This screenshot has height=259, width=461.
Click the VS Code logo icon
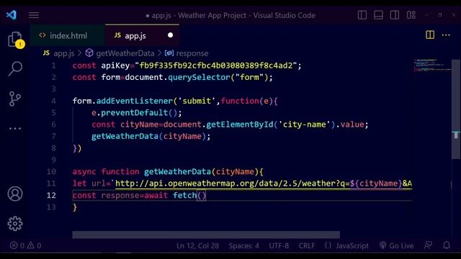coord(12,14)
